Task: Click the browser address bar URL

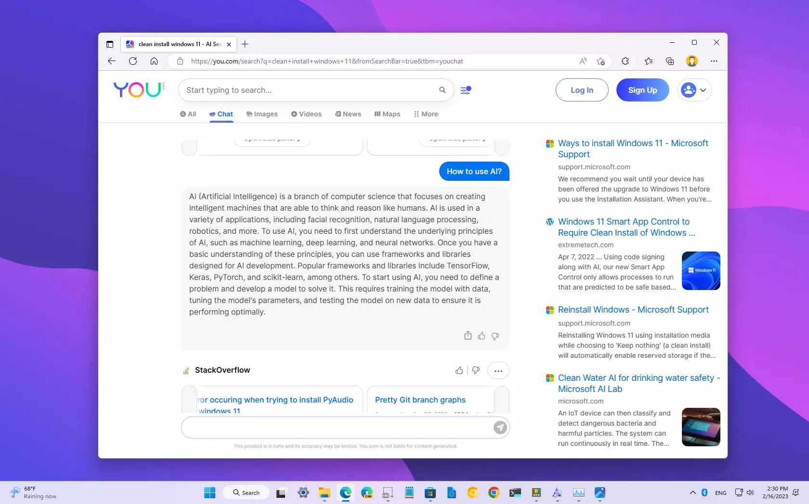Action: (x=327, y=61)
